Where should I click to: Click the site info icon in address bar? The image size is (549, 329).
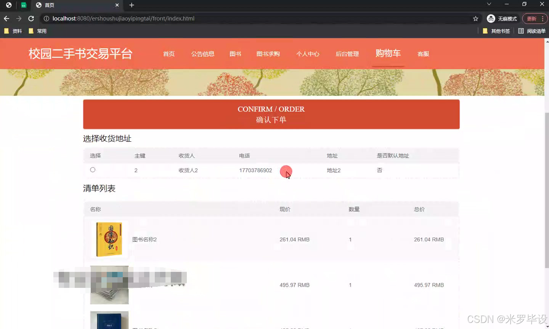pyautogui.click(x=46, y=18)
